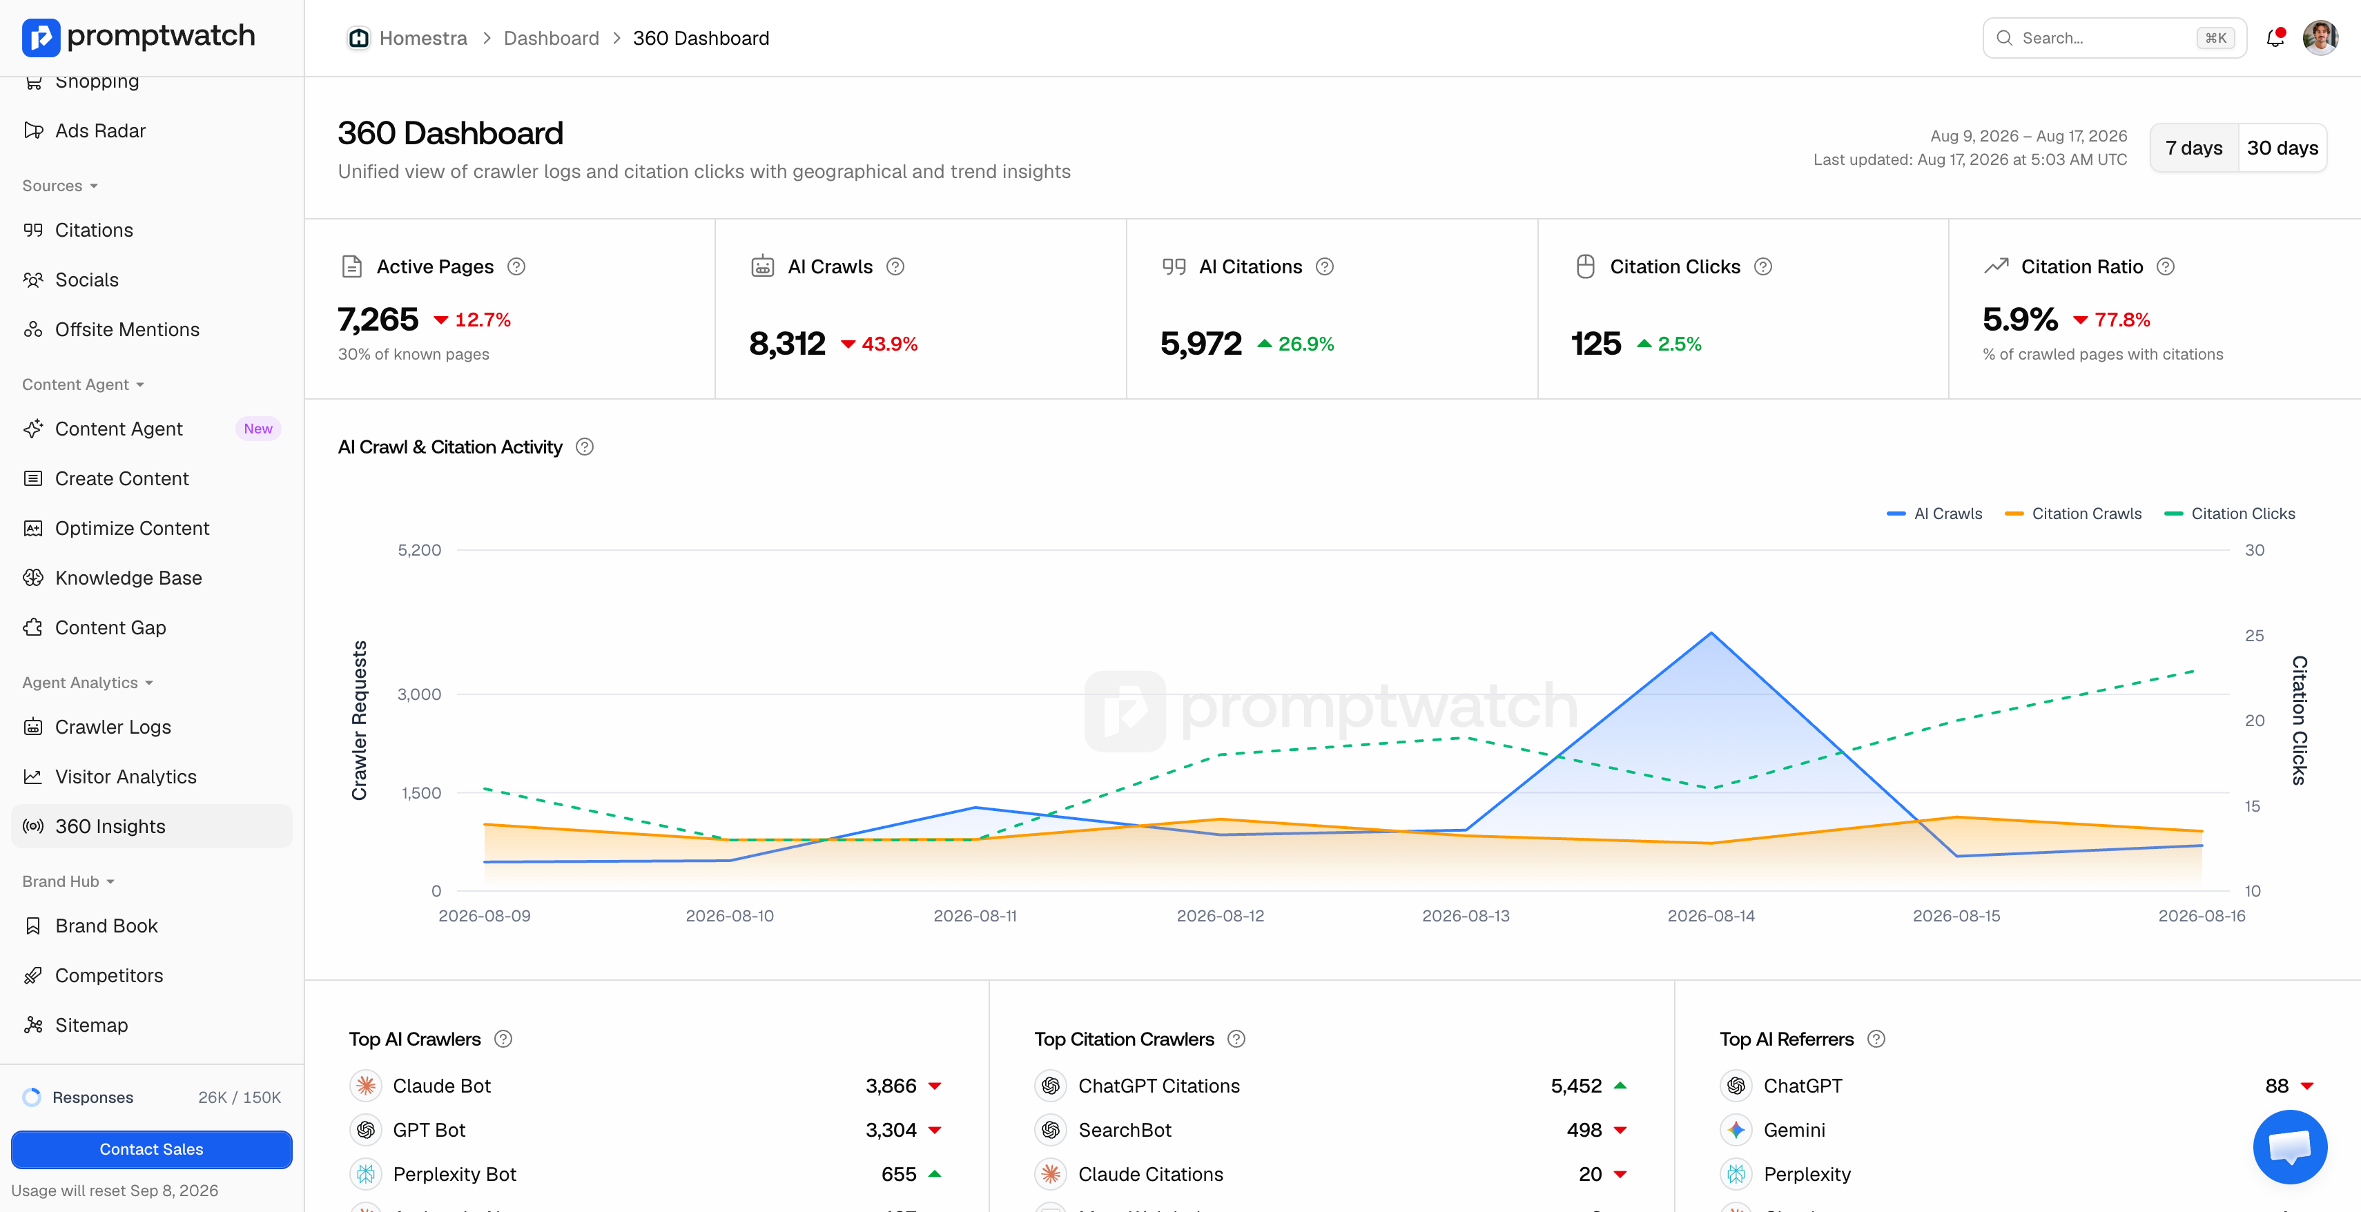
Task: Click the Contact Sales button
Action: 151,1149
